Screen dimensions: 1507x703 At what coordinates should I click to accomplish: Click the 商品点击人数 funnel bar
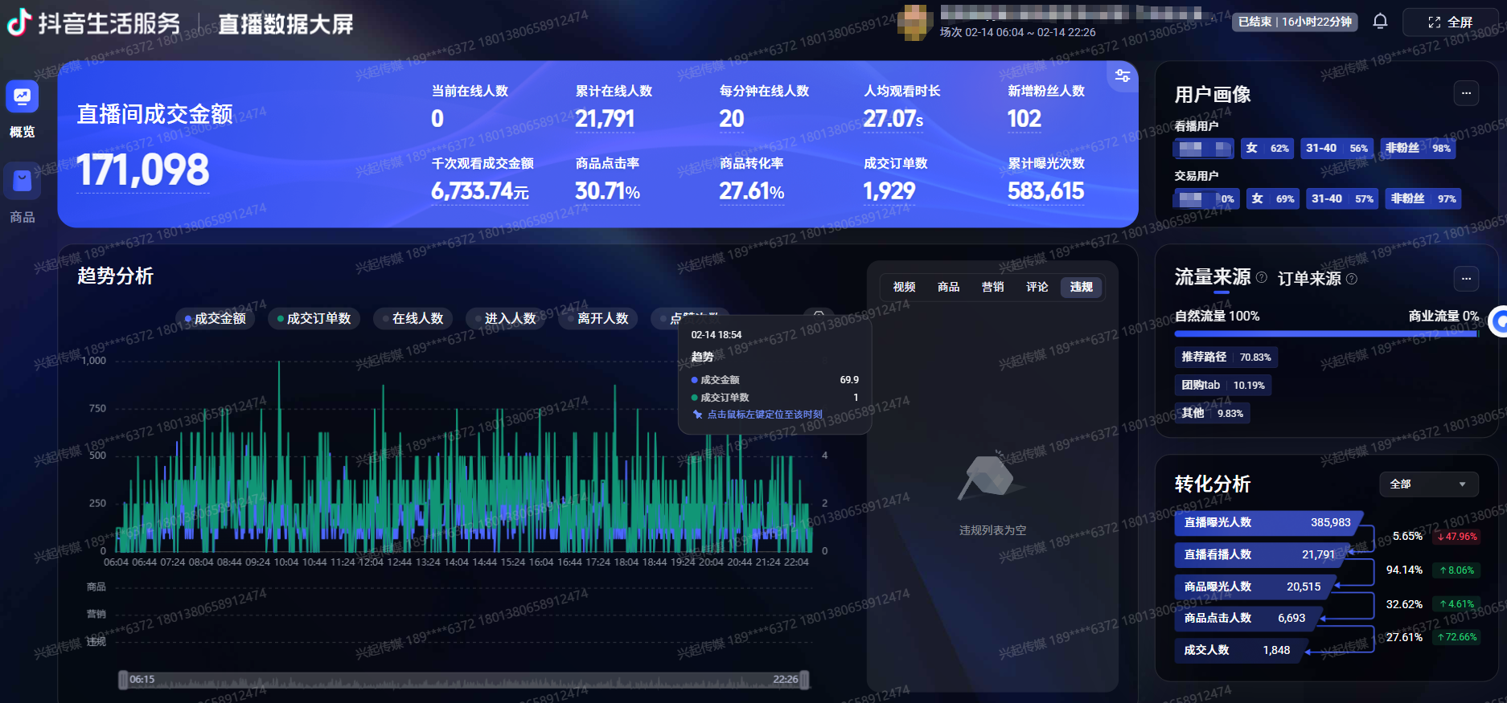[x=1247, y=618]
